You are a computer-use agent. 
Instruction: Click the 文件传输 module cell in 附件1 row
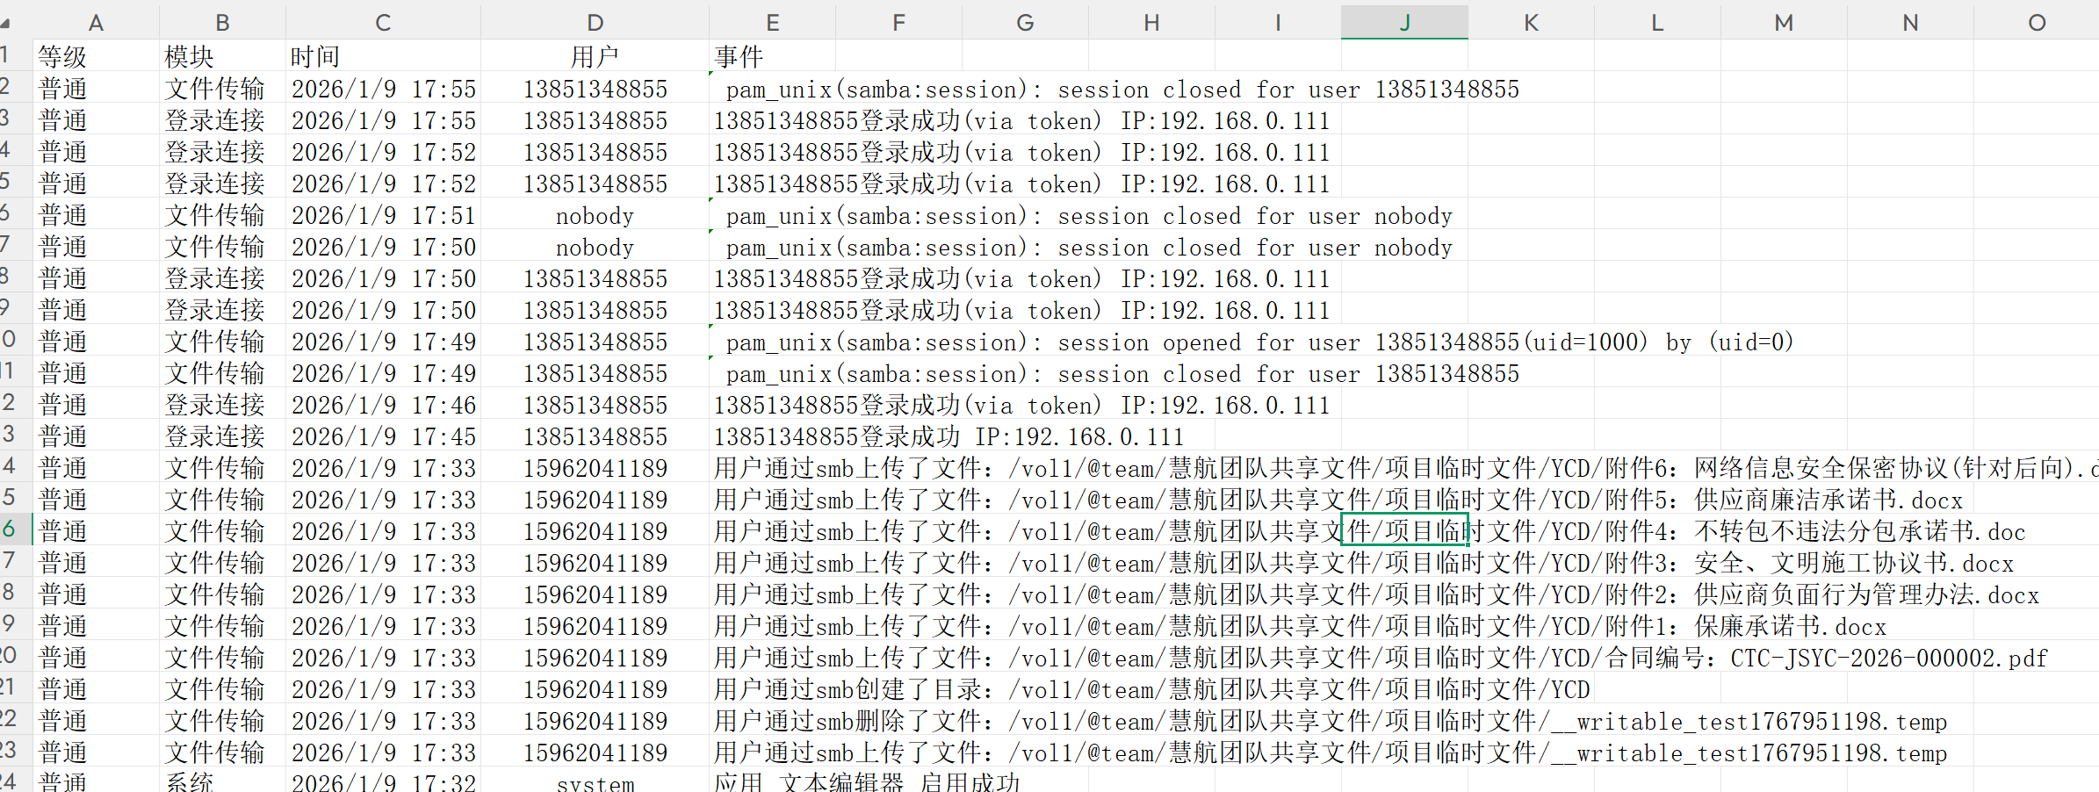[222, 626]
